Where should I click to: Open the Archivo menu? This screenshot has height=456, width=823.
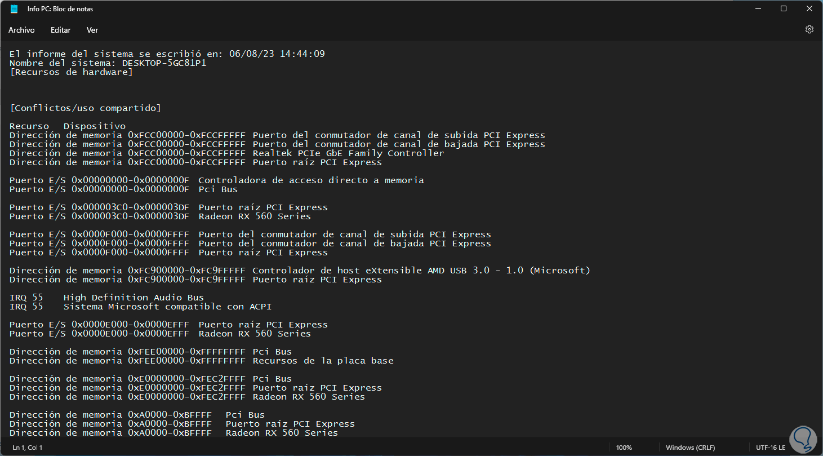tap(21, 30)
